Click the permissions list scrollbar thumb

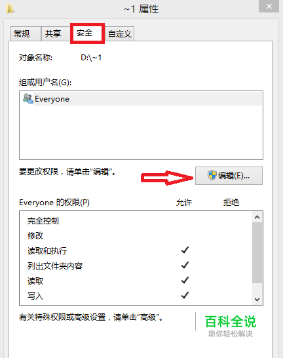pyautogui.click(x=257, y=252)
